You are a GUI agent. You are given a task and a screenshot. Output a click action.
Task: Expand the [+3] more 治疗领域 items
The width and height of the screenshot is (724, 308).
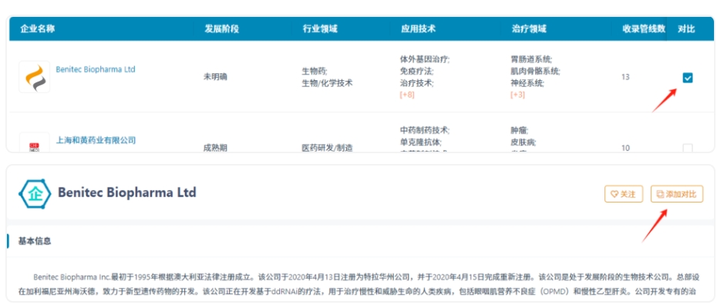tap(517, 95)
